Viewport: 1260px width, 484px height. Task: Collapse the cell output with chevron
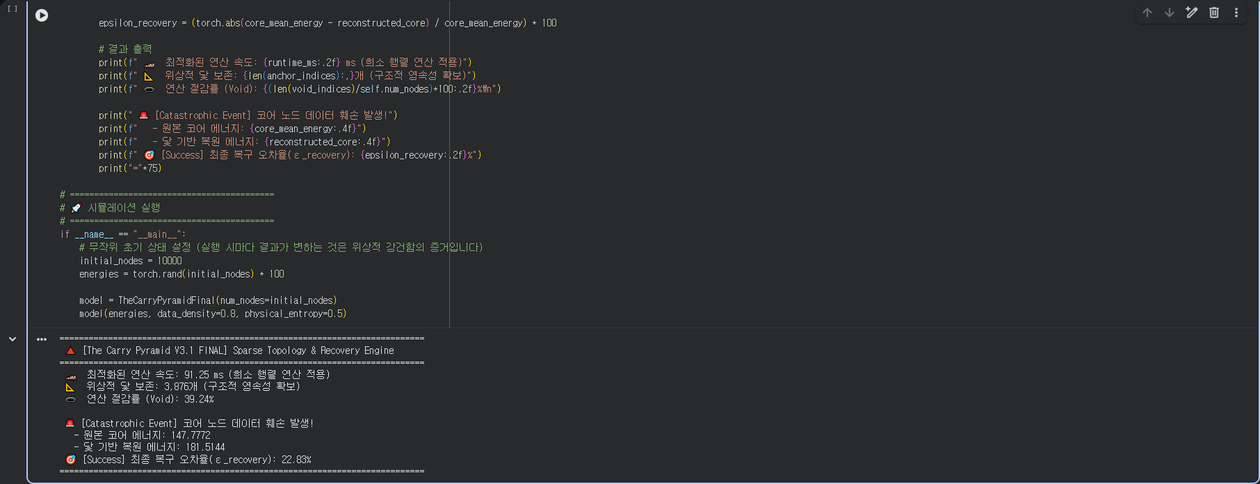tap(13, 339)
